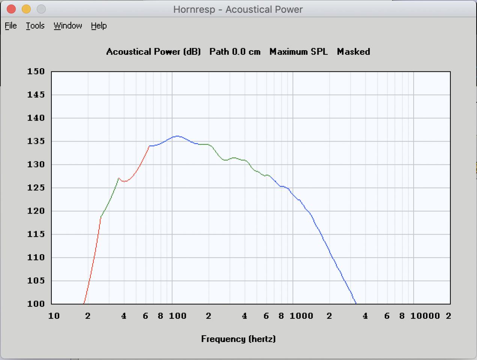
Task: Click the 135 dB y-axis label
Action: pyautogui.click(x=36, y=141)
